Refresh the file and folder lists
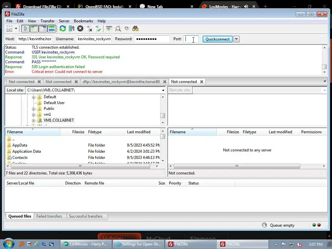 click(x=63, y=29)
